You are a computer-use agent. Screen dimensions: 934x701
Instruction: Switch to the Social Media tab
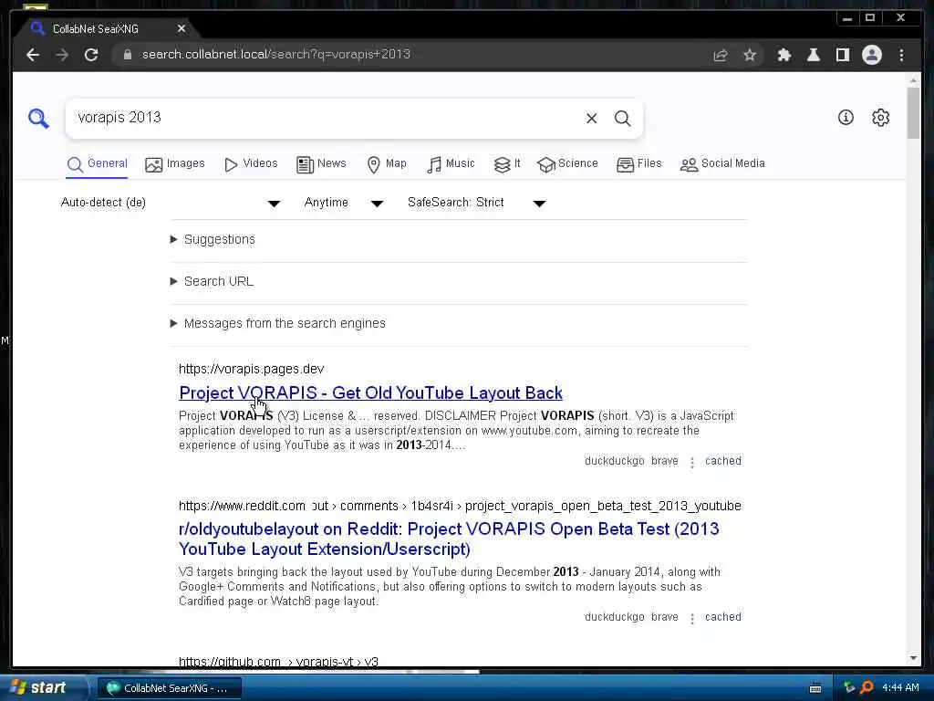click(722, 164)
